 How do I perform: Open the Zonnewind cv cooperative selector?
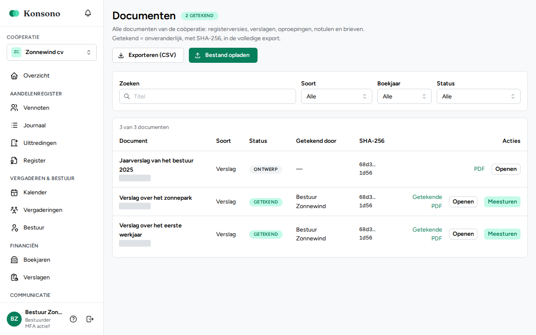(x=52, y=52)
